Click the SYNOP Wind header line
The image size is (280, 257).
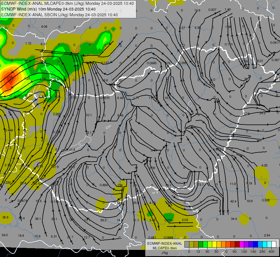[x=48, y=9]
